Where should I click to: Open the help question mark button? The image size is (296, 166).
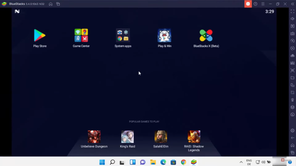coord(255,4)
